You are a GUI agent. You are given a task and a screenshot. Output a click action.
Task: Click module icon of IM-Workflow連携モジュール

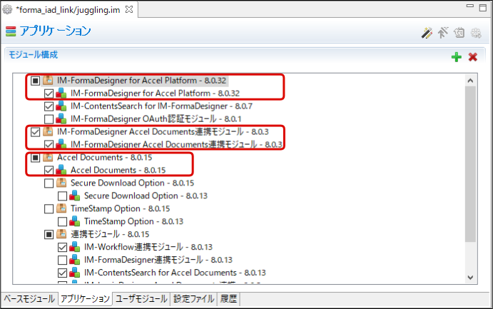tap(74, 247)
